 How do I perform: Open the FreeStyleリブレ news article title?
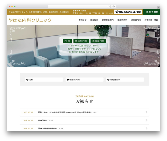pos(68,112)
